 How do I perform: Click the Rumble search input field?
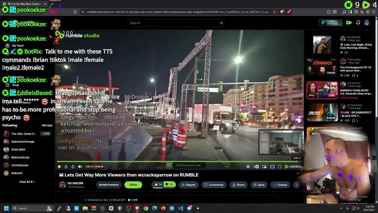pos(176,23)
